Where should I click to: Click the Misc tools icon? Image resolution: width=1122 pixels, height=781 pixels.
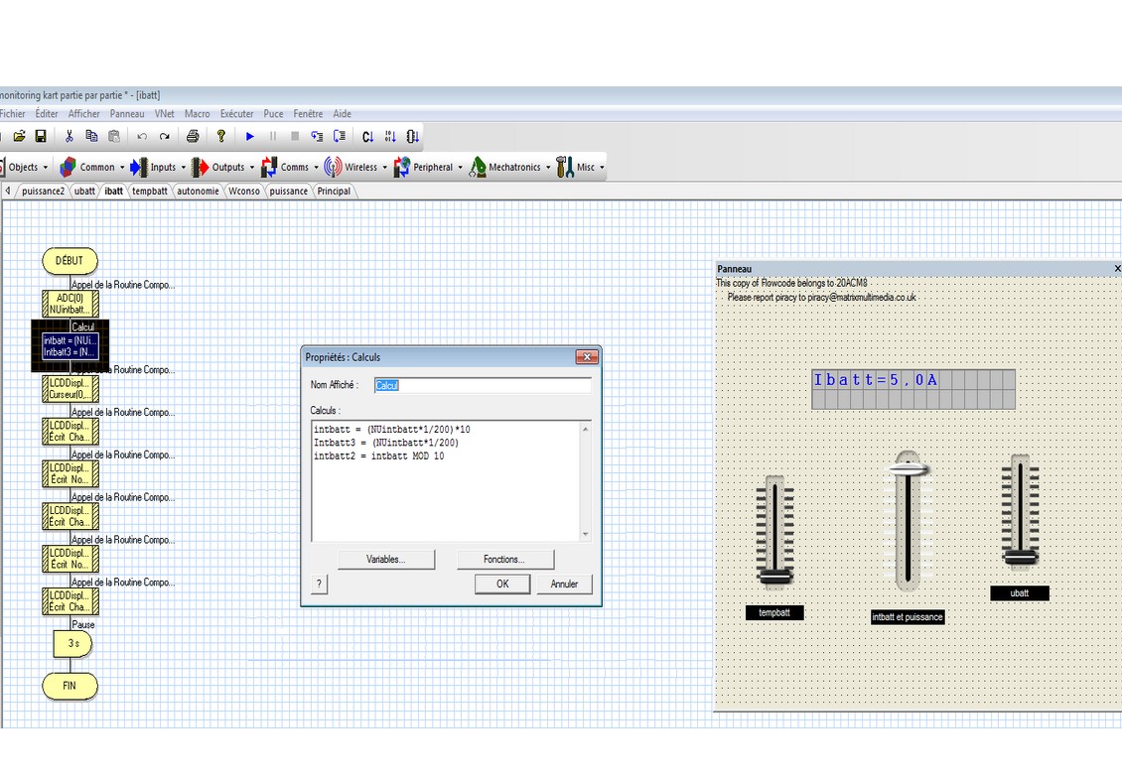point(565,168)
